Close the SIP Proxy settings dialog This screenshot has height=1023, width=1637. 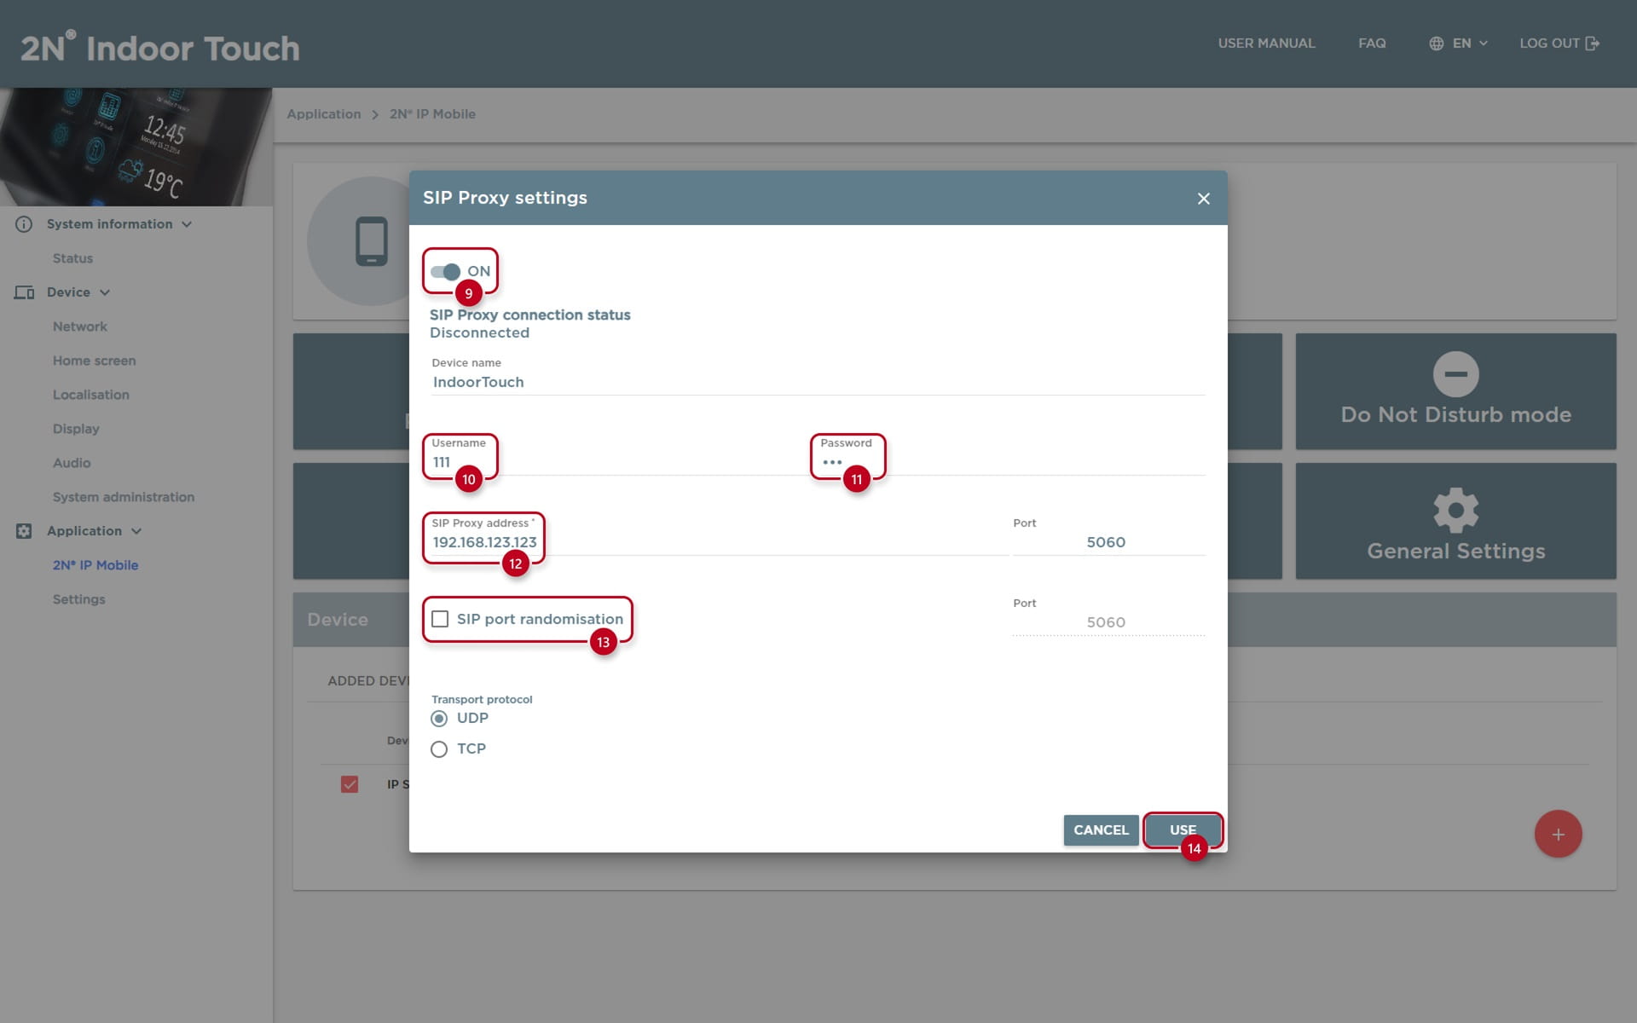1203,199
